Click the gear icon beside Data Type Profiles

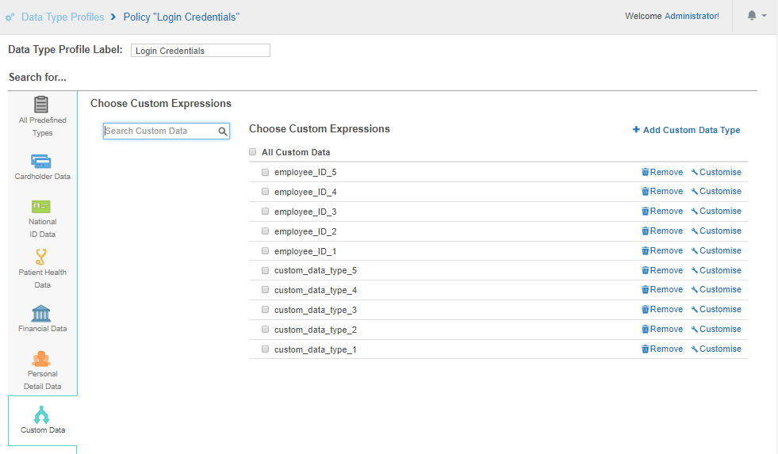tap(10, 17)
